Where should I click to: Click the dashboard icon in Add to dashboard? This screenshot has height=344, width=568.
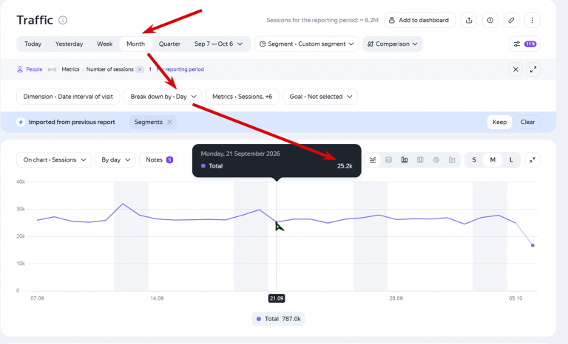point(392,20)
